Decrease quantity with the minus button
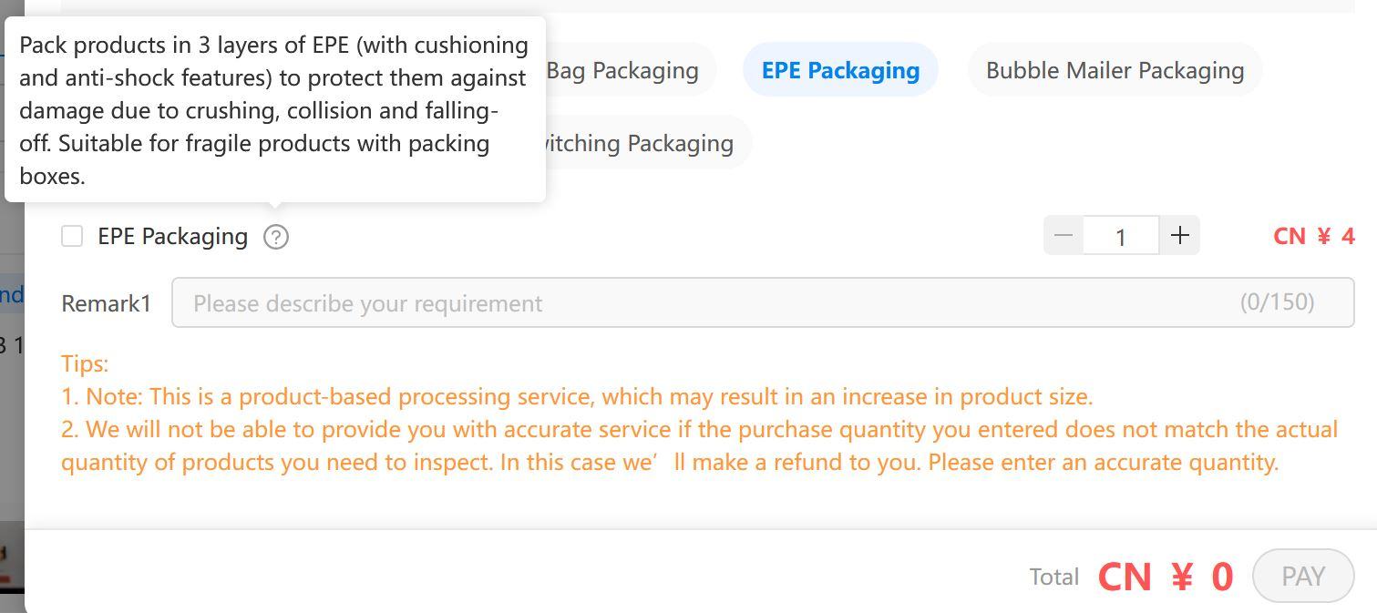Screen dimensions: 1377x613 [1063, 236]
